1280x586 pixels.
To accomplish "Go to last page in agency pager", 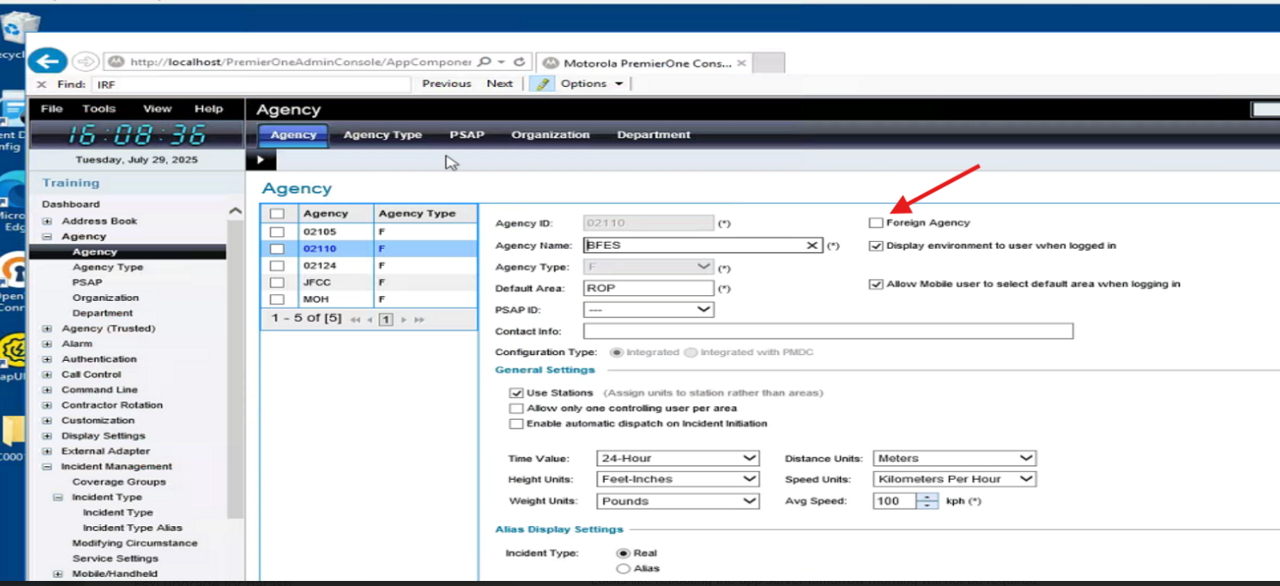I will [419, 320].
